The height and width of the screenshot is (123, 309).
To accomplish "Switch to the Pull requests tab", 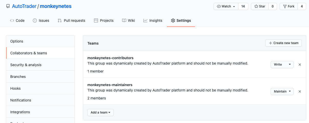I will (71, 20).
